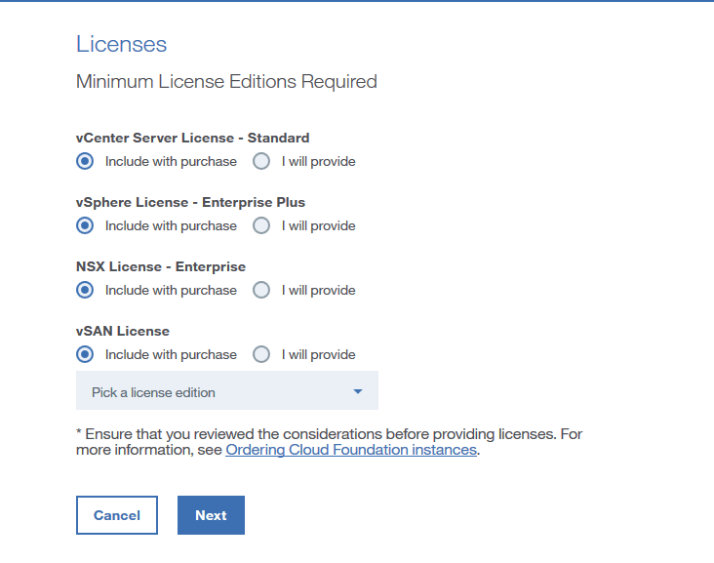The height and width of the screenshot is (563, 714).
Task: Choose 'I will provide' for NSX License
Action: point(261,290)
